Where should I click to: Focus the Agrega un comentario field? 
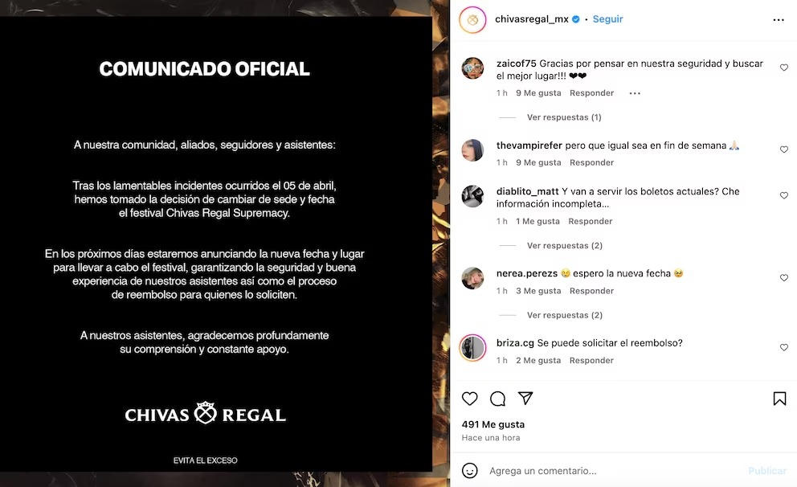615,471
